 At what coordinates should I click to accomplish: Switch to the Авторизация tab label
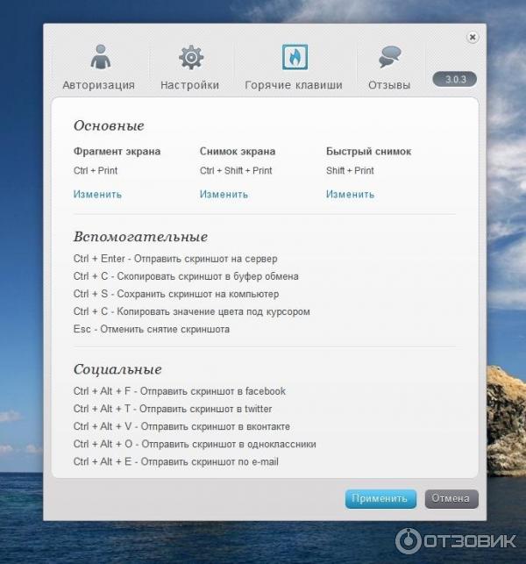(98, 85)
